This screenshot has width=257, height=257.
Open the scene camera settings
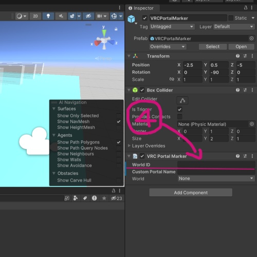pos(102,16)
